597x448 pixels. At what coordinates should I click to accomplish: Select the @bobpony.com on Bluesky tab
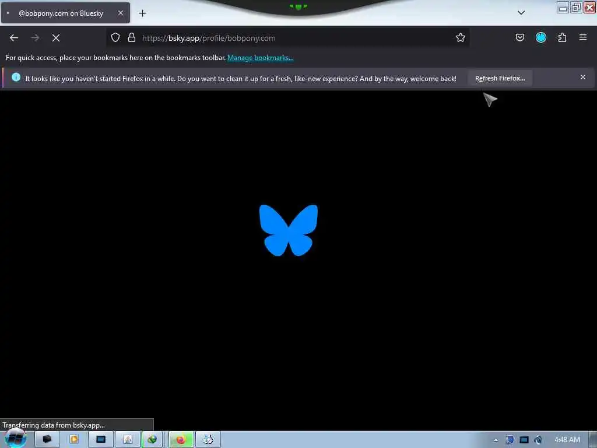(65, 13)
